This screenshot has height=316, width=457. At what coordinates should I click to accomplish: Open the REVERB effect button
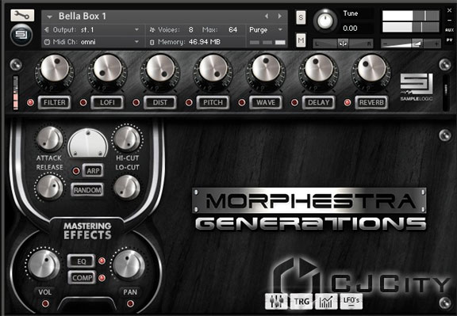click(x=371, y=102)
